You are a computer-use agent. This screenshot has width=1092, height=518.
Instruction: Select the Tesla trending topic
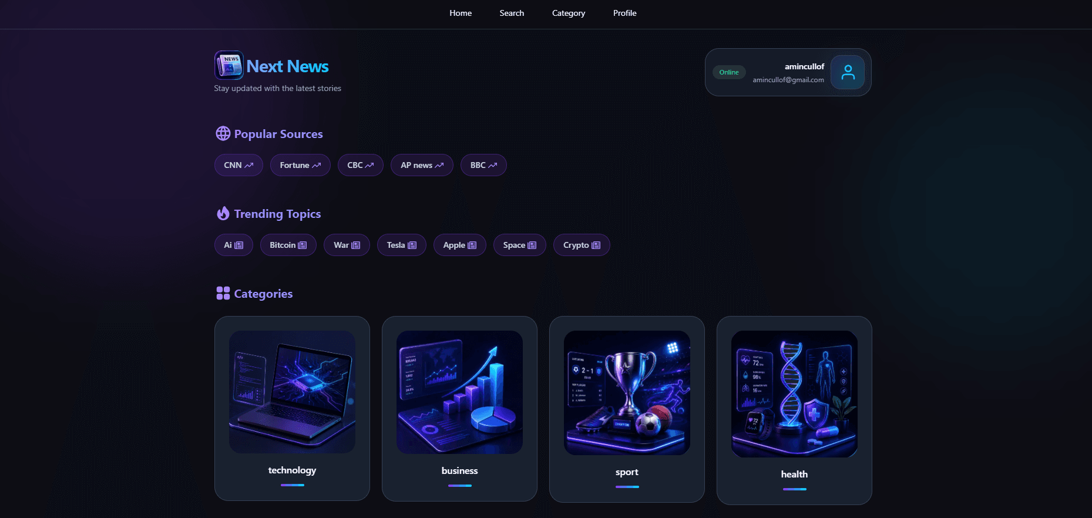tap(402, 245)
